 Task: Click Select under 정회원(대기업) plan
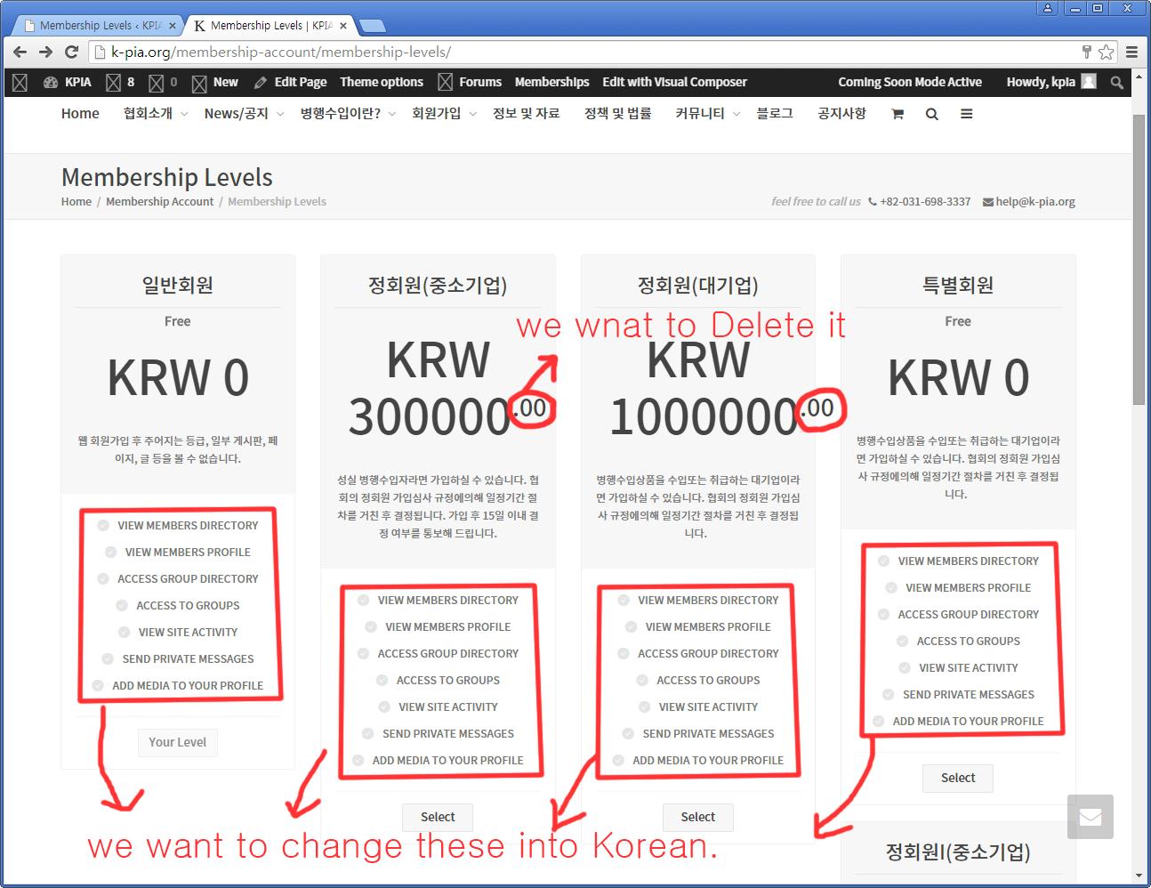697,817
